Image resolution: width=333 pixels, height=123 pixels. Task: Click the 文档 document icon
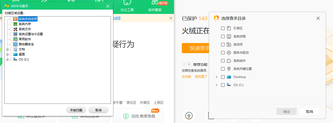click(16, 49)
